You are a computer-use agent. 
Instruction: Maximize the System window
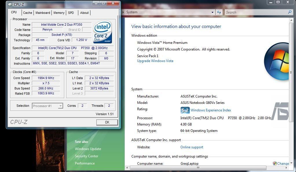(x=278, y=2)
